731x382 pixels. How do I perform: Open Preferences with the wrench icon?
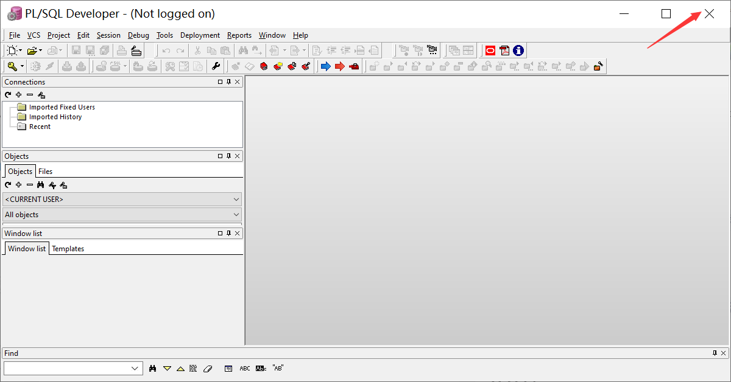click(x=216, y=66)
